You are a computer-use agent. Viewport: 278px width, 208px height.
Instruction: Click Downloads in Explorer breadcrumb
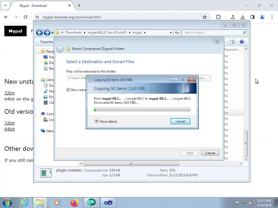coord(73,32)
